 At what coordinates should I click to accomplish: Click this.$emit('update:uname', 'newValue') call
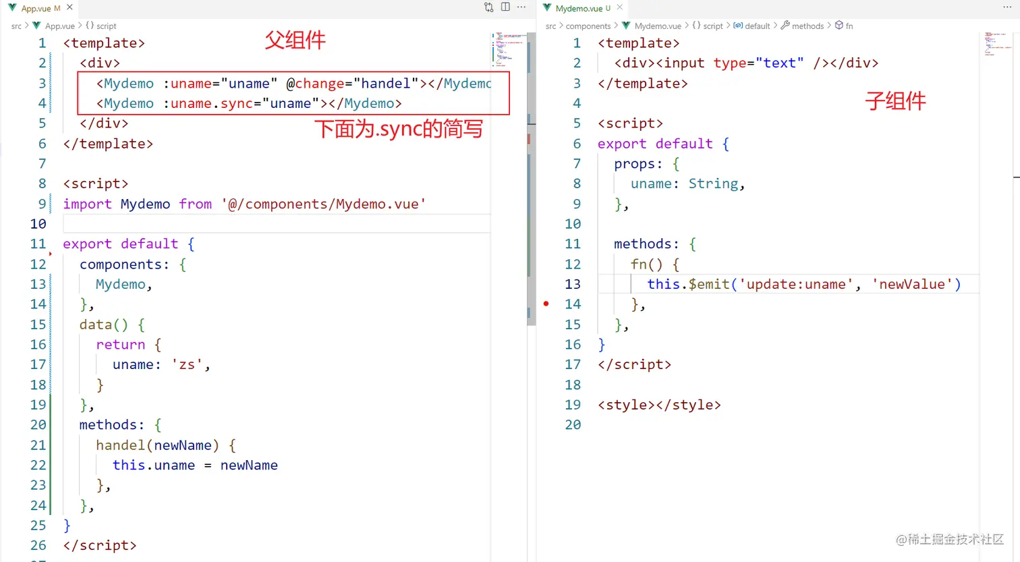click(x=804, y=284)
